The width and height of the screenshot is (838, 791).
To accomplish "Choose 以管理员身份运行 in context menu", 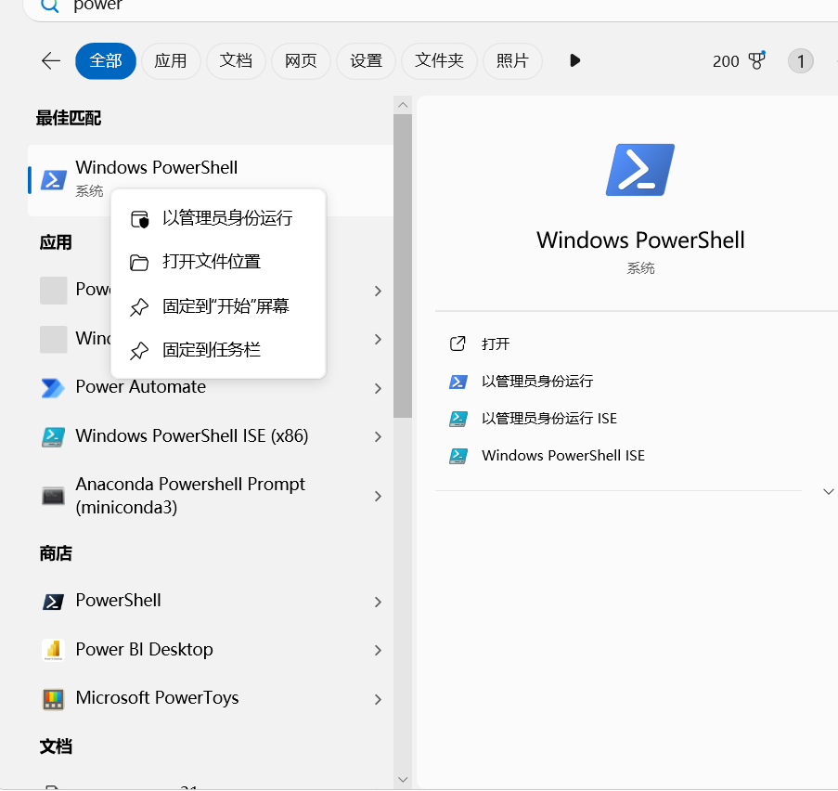I will (218, 219).
